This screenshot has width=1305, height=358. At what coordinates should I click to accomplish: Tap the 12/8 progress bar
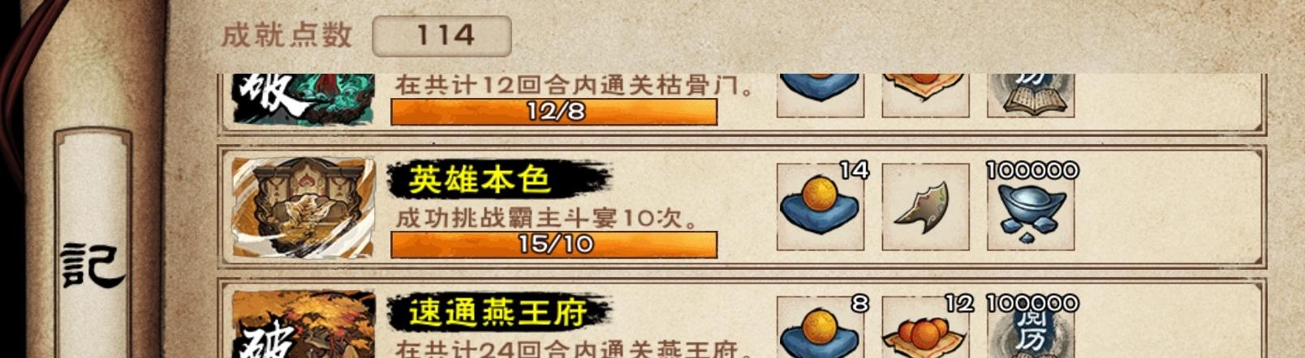click(554, 112)
